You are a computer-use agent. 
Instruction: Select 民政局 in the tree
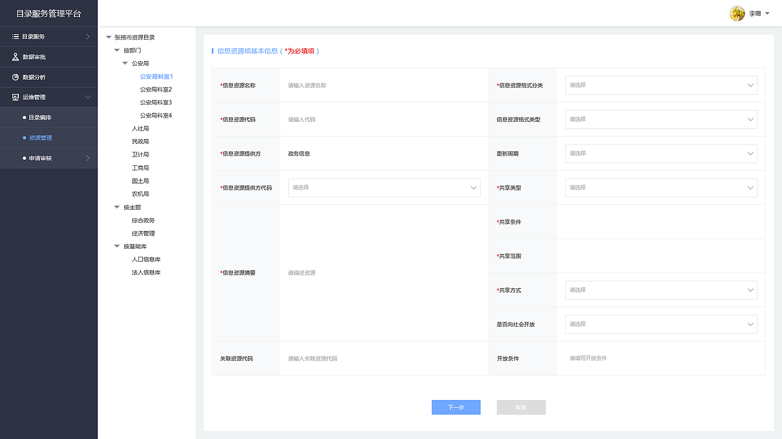[x=141, y=141]
